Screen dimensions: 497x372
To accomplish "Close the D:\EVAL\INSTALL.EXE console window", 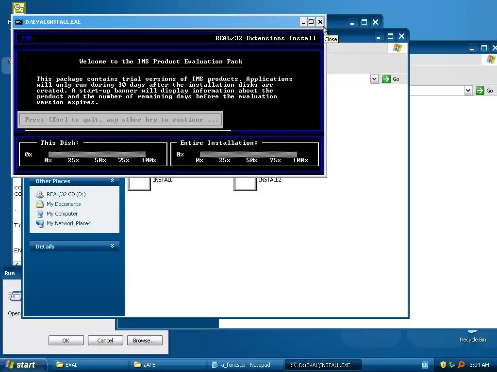I will click(x=320, y=22).
